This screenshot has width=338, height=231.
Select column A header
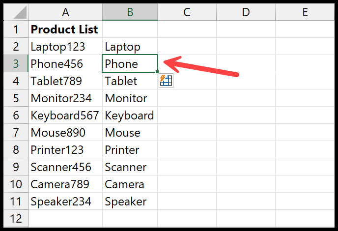pyautogui.click(x=65, y=12)
